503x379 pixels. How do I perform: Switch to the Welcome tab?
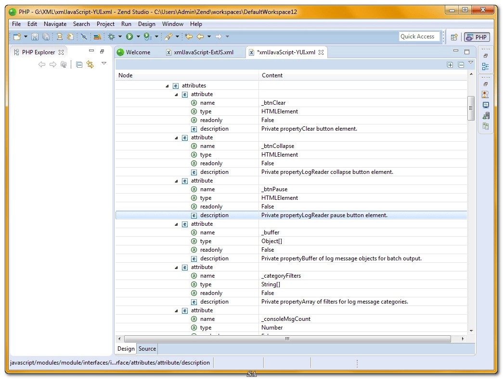[134, 52]
